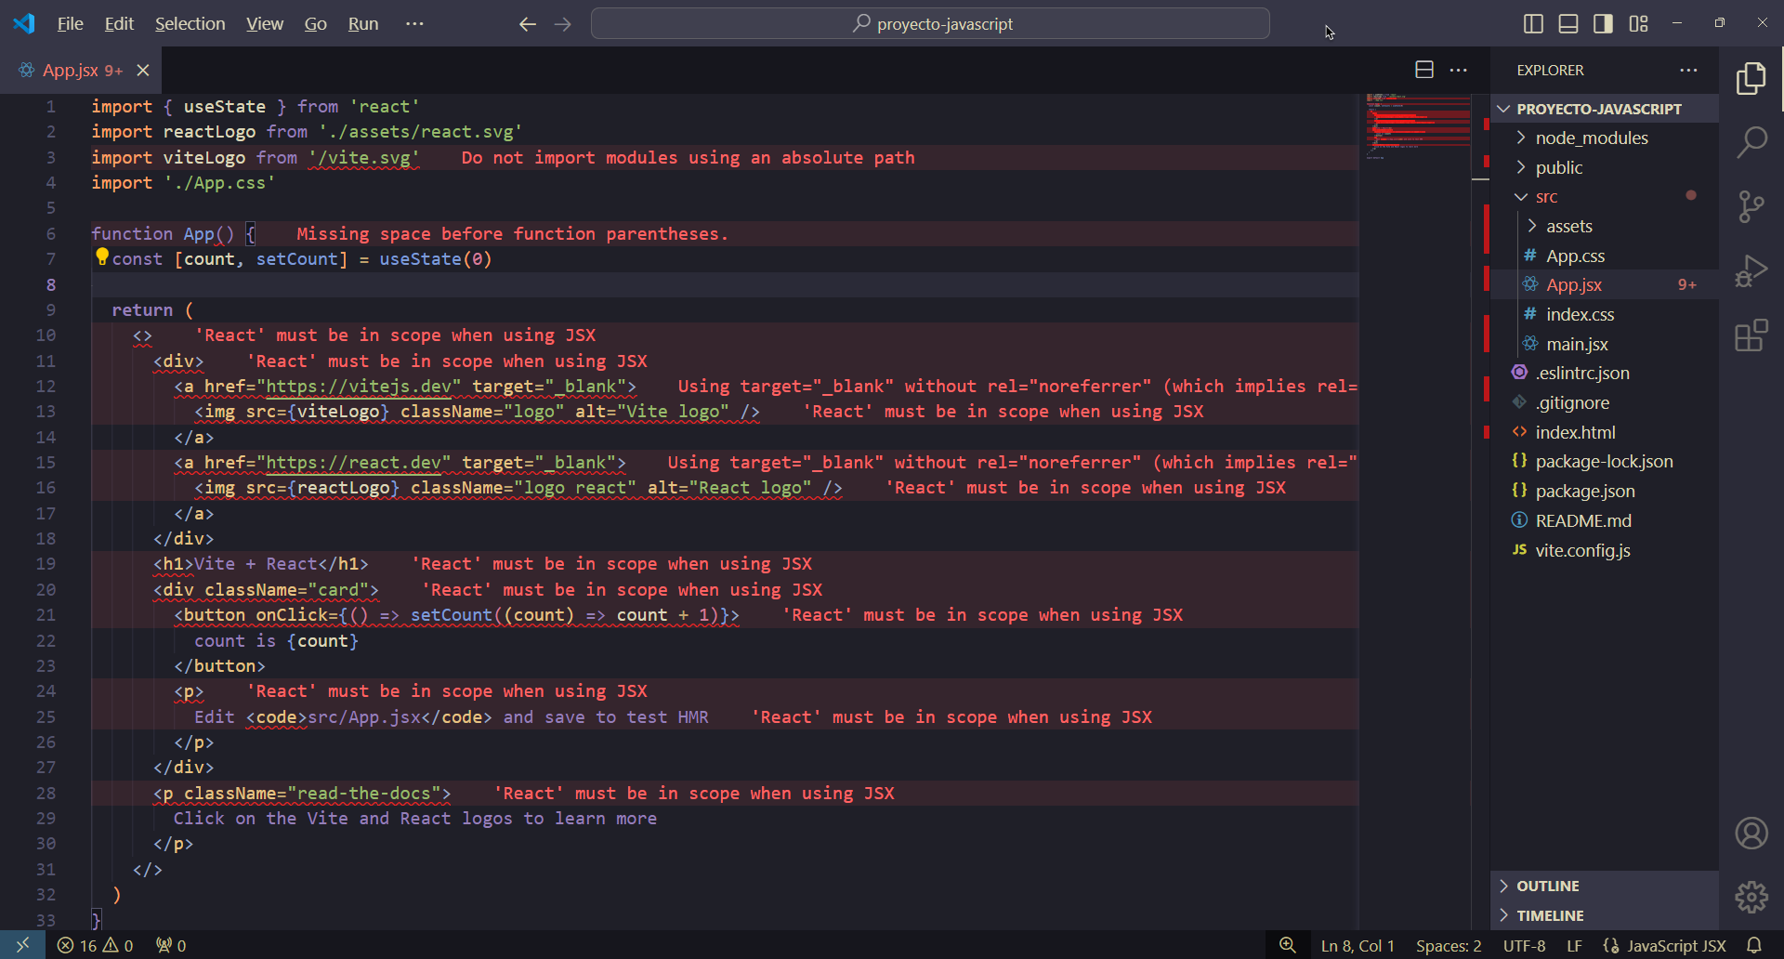1784x959 pixels.
Task: Open the Source Control view
Action: 1751,206
